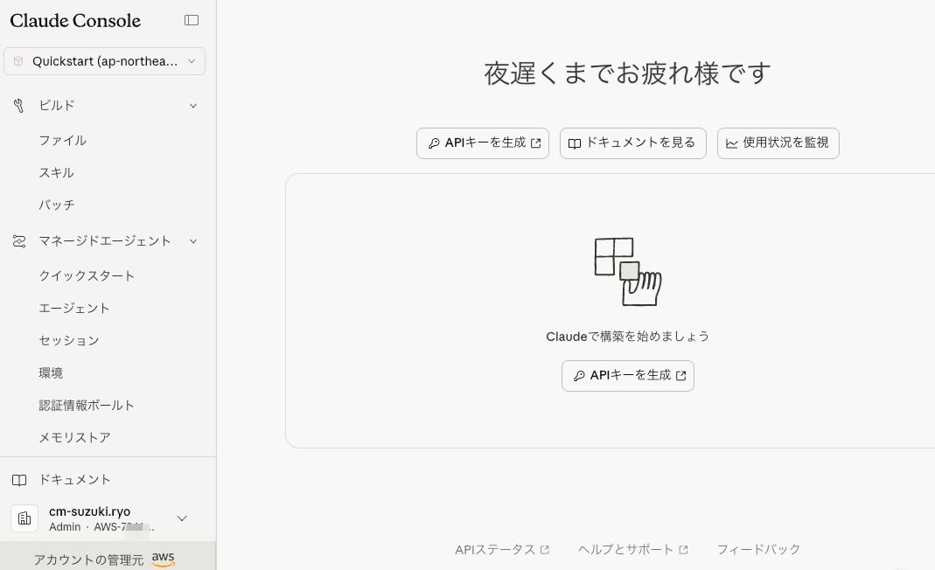Viewport: 935px width, 570px height.
Task: Open the メモリストア page
Action: 74,437
